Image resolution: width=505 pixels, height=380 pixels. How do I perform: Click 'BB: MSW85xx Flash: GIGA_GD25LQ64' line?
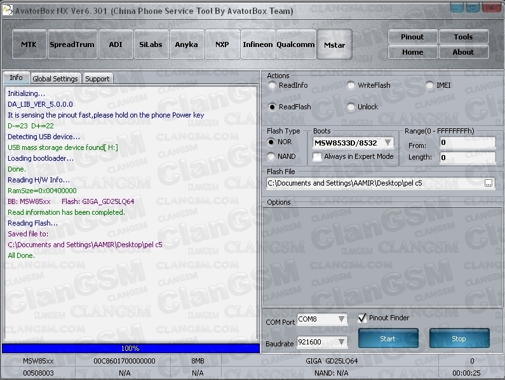pos(71,202)
